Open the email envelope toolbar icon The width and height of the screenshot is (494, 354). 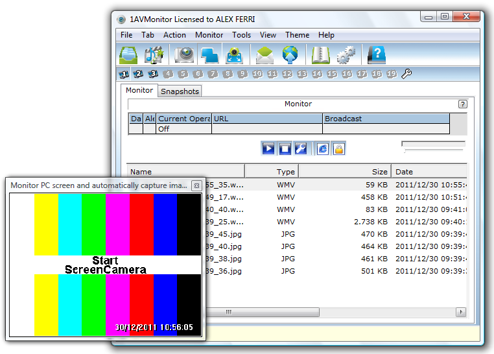(265, 56)
